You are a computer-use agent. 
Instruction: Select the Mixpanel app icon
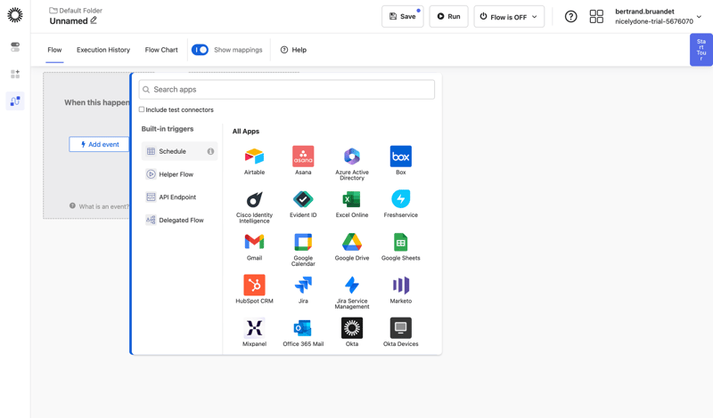point(254,328)
